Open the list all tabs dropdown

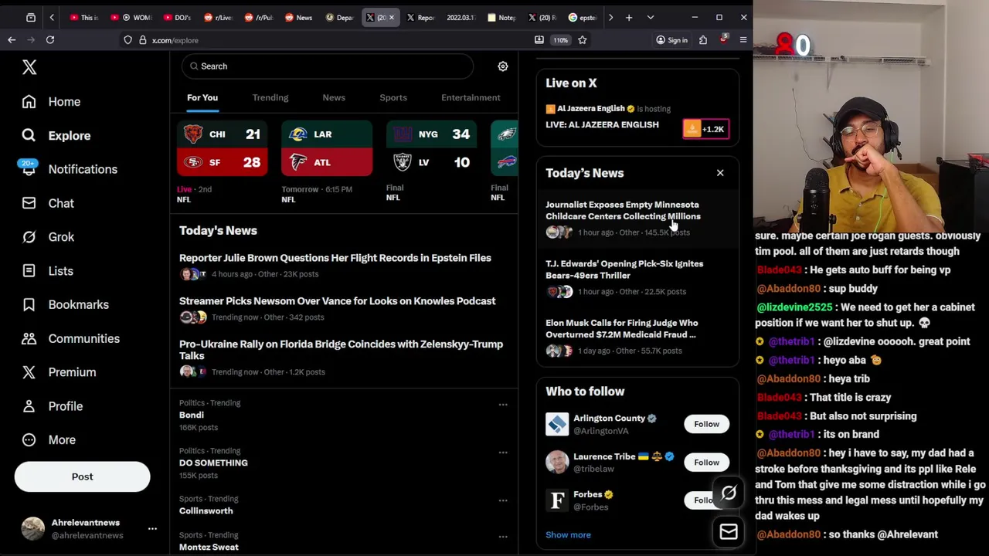coord(651,17)
